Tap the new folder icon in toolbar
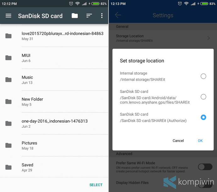217x192 pixels. point(75,16)
